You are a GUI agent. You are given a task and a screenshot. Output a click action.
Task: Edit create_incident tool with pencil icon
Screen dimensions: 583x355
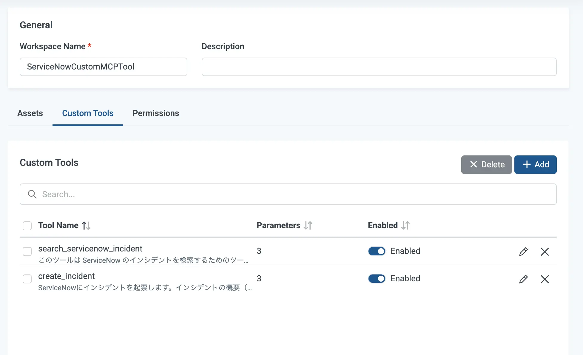[523, 279]
